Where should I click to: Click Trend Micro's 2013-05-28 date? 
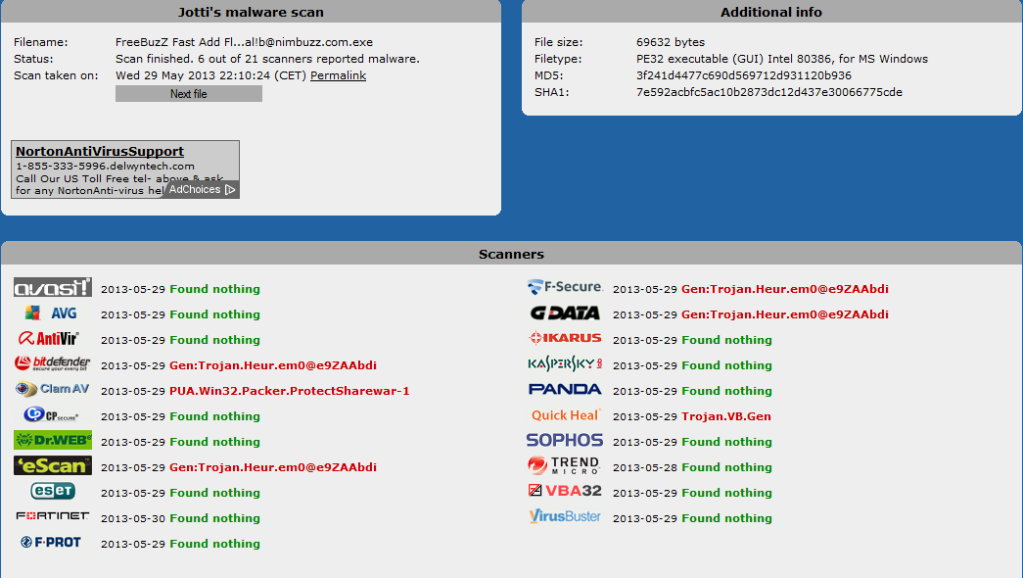click(x=645, y=467)
